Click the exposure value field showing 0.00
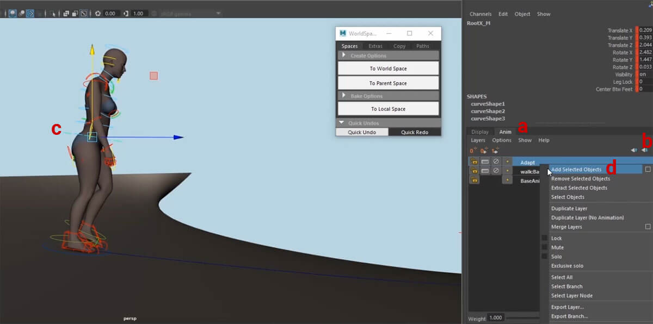Viewport: 653px width, 324px height. 110,13
